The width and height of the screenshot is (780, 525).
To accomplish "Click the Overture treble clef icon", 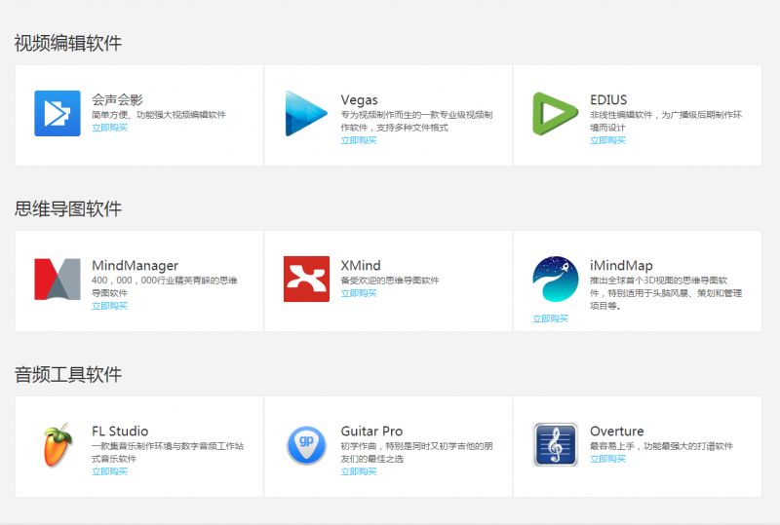I will (555, 444).
